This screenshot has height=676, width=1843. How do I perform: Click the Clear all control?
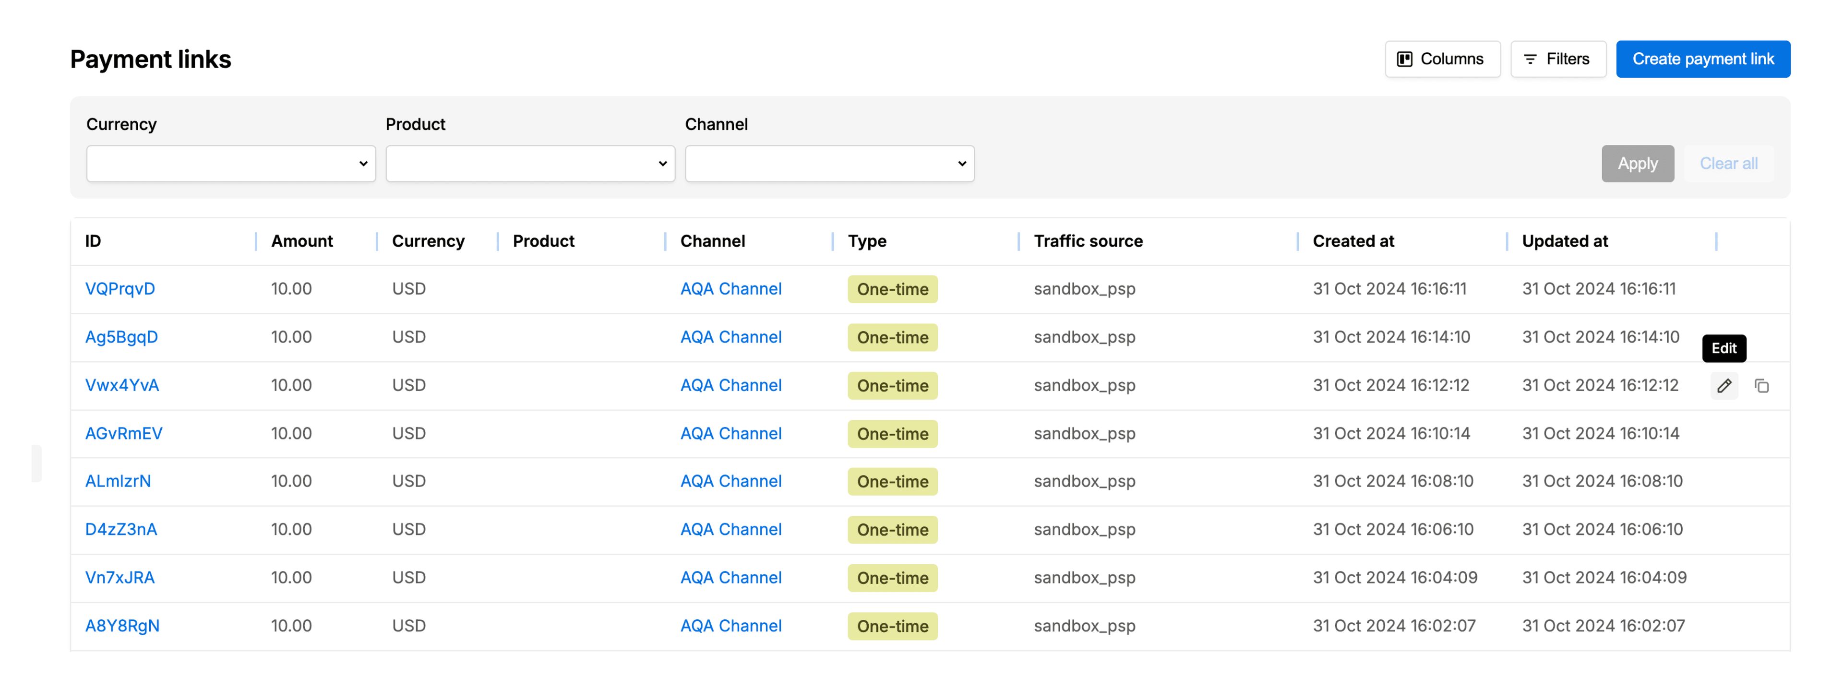(x=1729, y=163)
